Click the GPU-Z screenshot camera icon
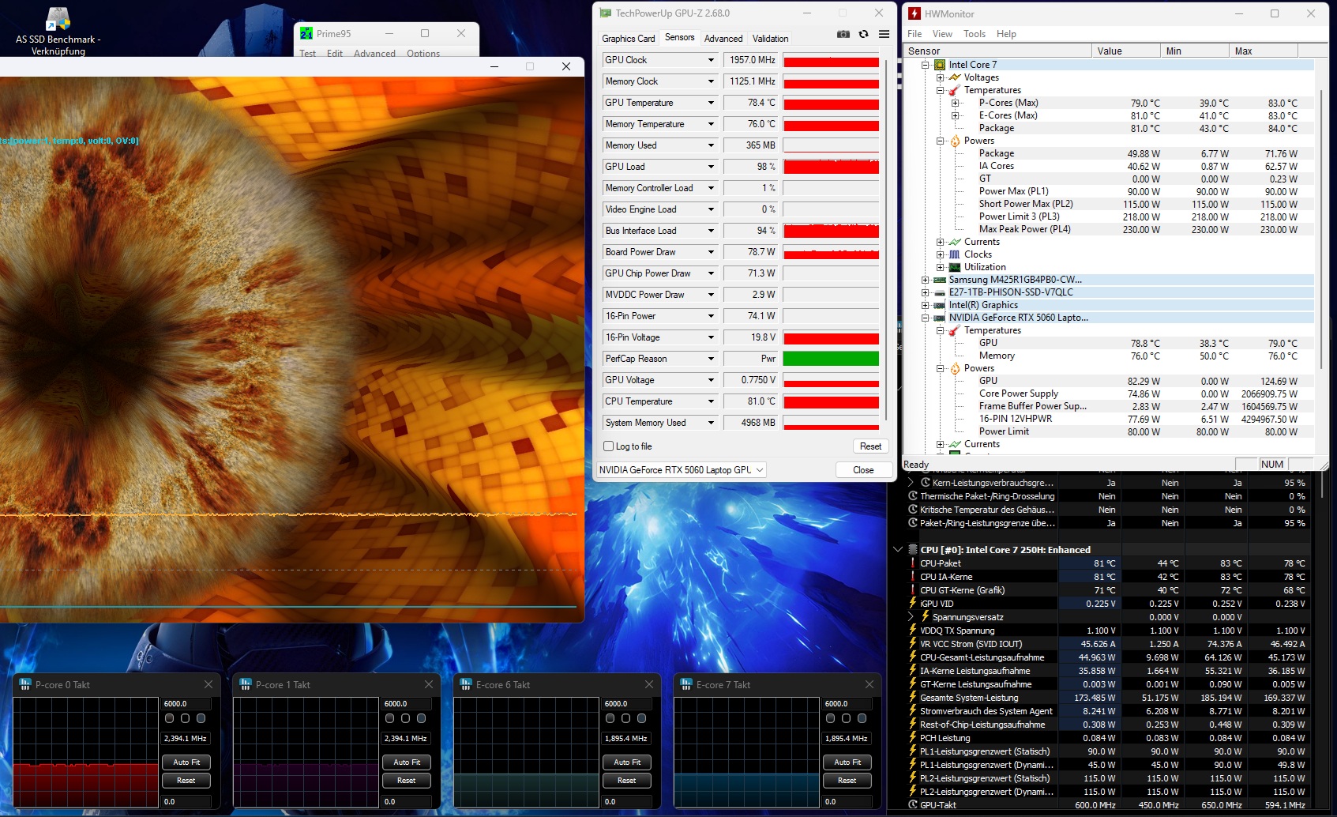The width and height of the screenshot is (1337, 817). [x=843, y=34]
